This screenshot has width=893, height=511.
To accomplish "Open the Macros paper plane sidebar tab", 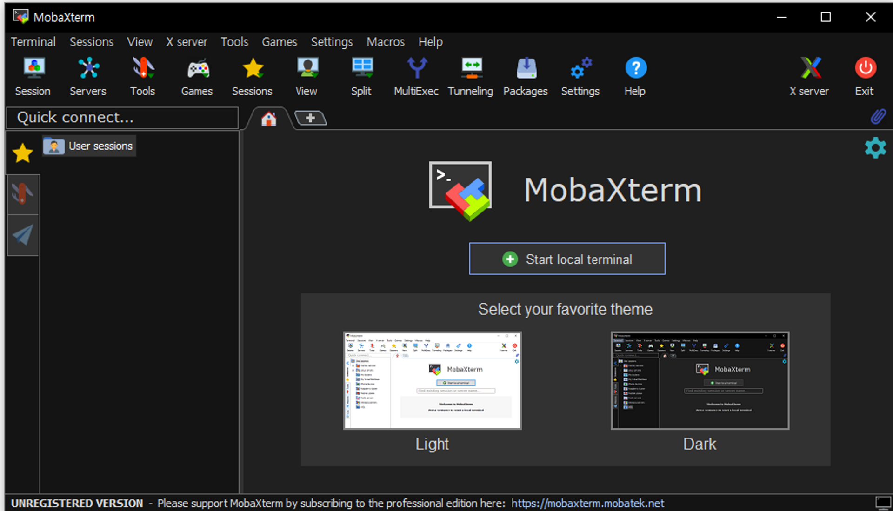I will [23, 235].
